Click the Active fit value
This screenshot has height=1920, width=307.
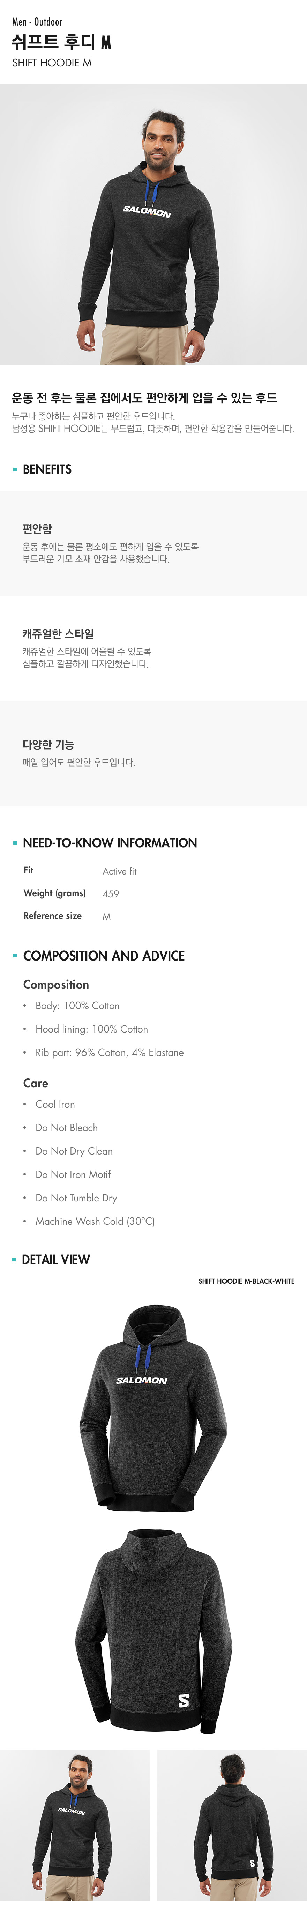click(x=120, y=871)
